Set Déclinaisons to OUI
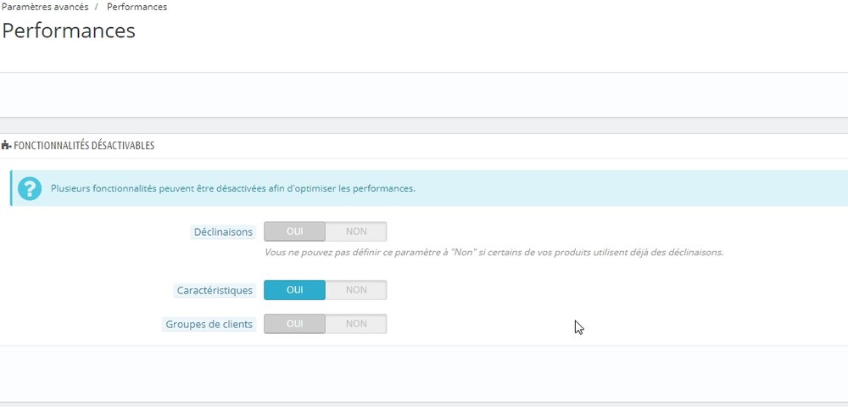848x407 pixels. tap(294, 231)
